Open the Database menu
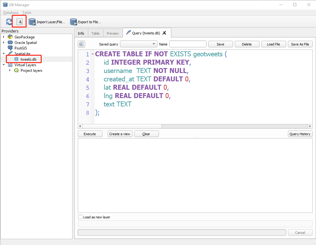Viewport: 316px width, 245px height. pyautogui.click(x=10, y=12)
